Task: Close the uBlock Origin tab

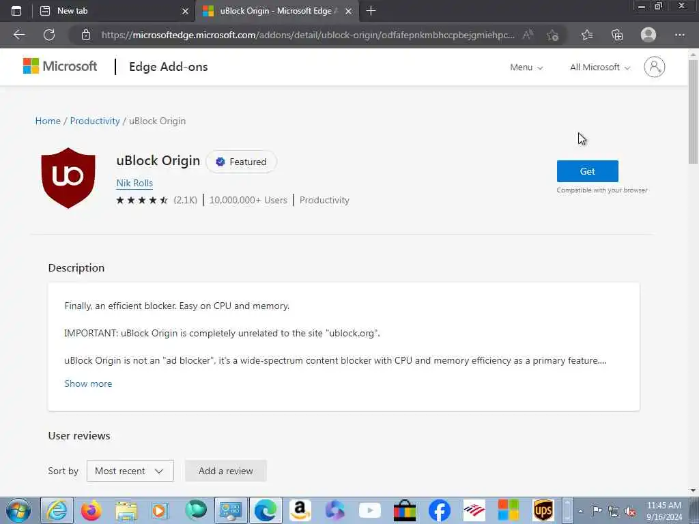Action: pos(349,11)
